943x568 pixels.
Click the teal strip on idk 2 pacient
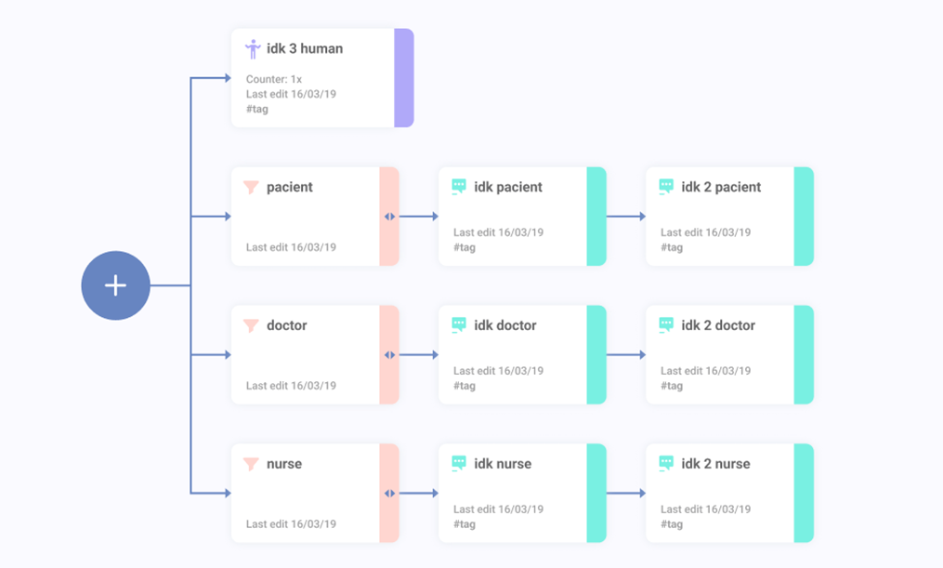(804, 217)
